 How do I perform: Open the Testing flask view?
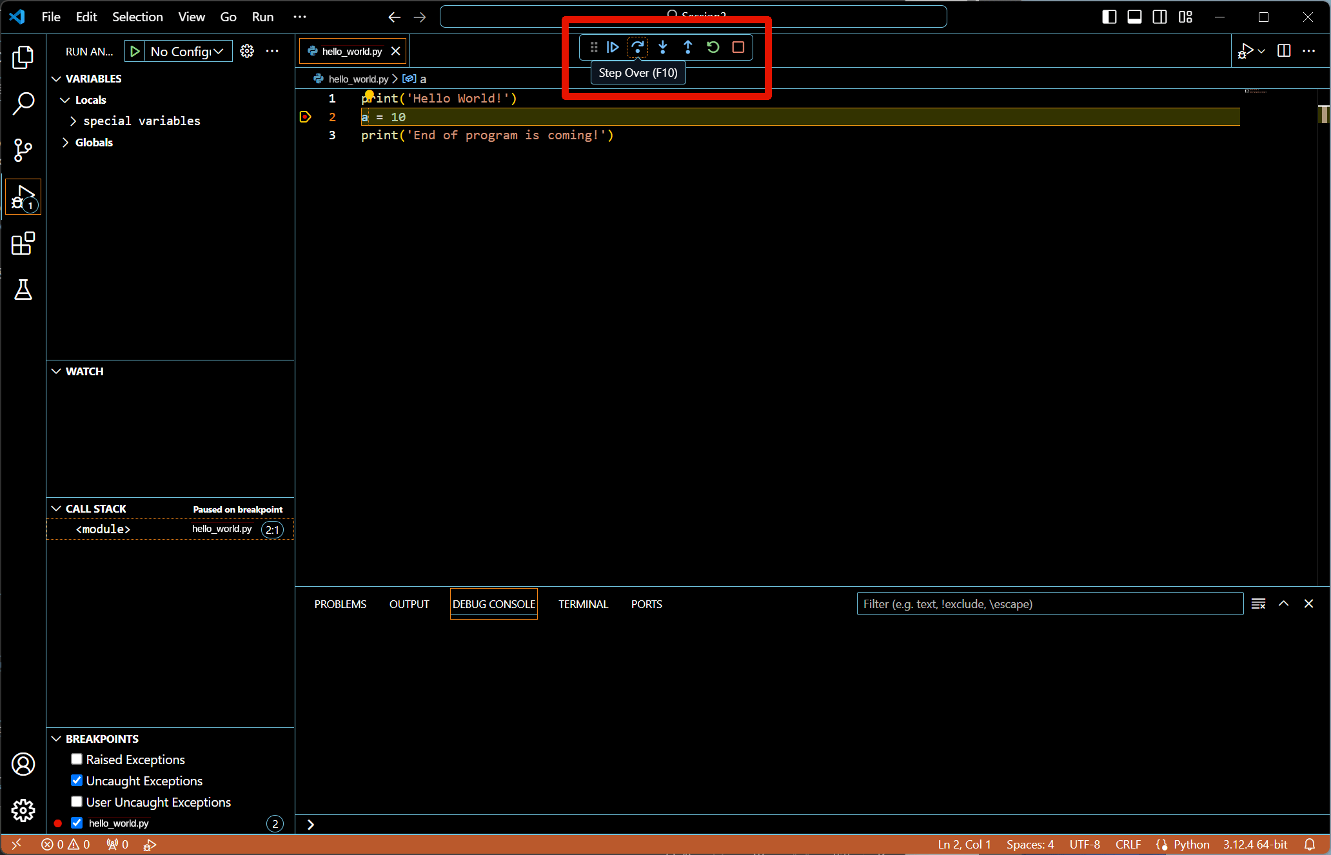pyautogui.click(x=23, y=290)
